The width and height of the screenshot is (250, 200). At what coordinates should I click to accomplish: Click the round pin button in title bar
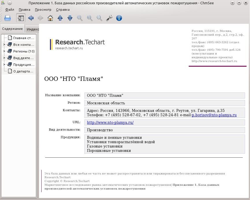tap(10, 3)
